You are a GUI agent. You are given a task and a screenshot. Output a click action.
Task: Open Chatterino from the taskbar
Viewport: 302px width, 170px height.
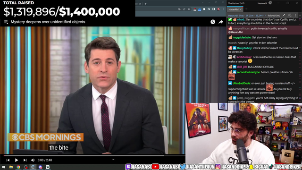click(33, 167)
